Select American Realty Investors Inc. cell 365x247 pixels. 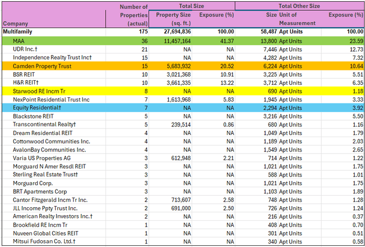point(52,216)
